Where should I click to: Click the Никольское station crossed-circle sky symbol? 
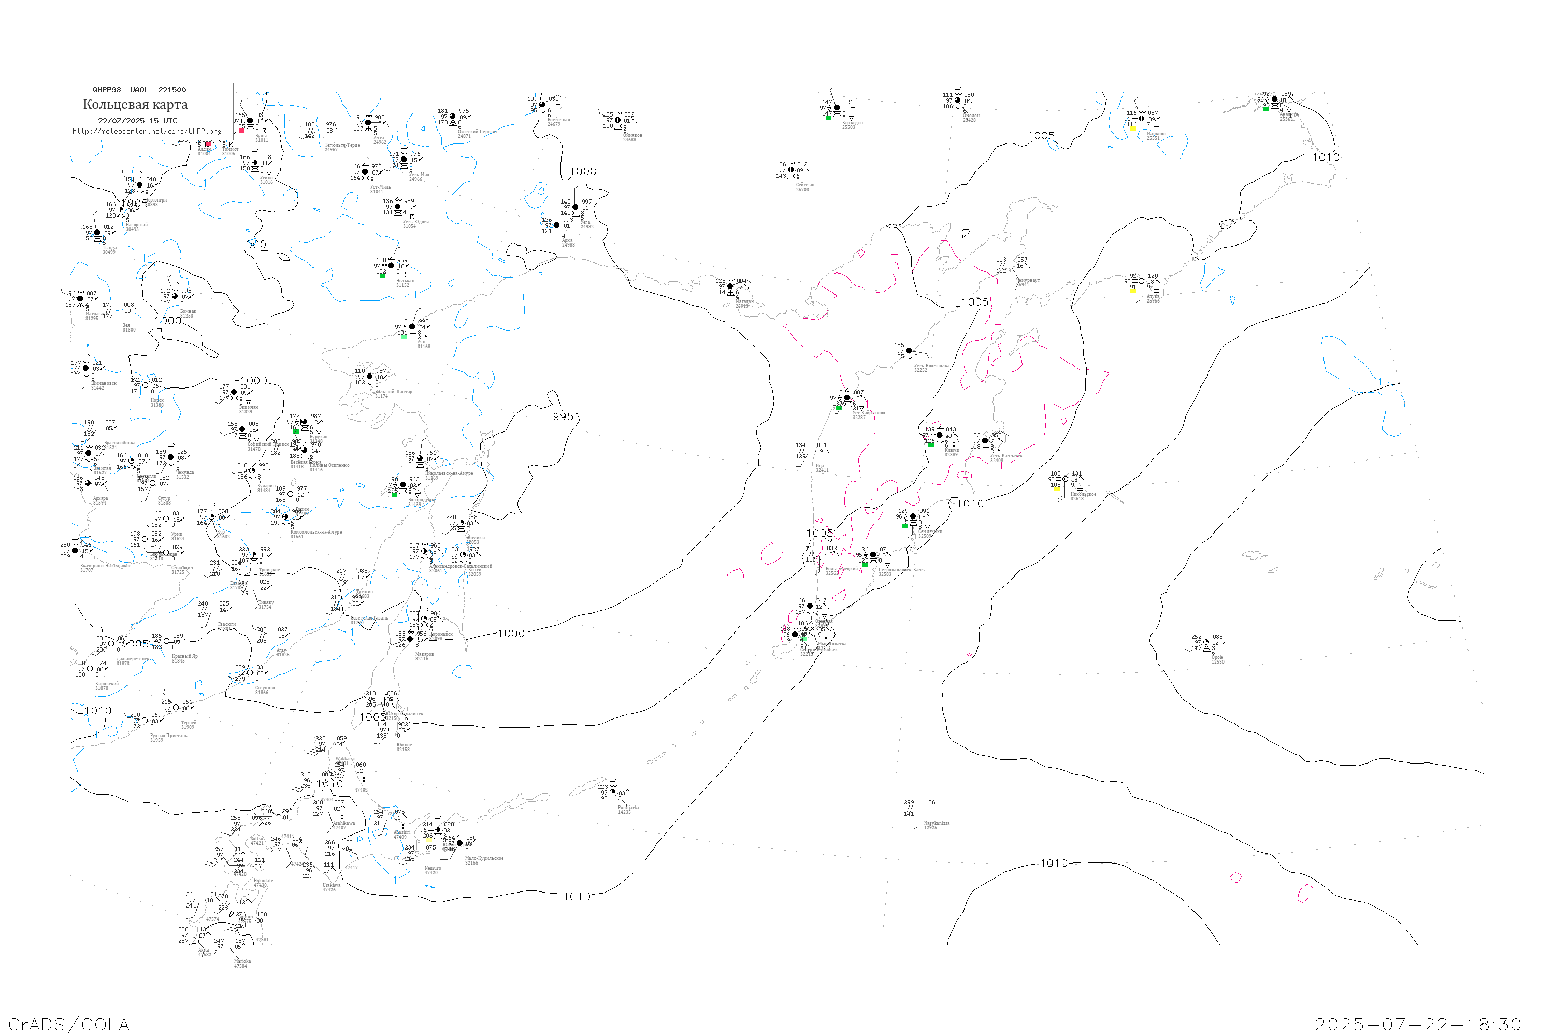[x=1065, y=479]
